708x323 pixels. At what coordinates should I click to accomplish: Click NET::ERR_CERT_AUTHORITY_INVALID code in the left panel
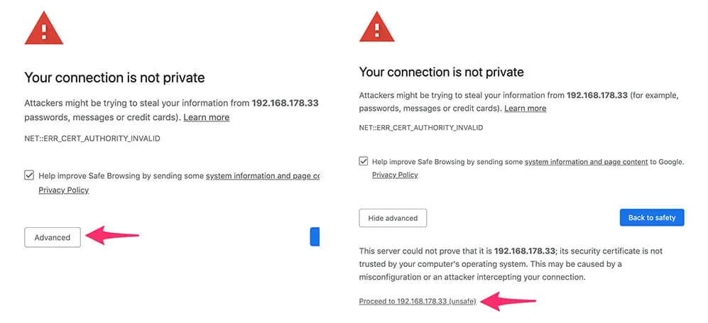click(92, 138)
